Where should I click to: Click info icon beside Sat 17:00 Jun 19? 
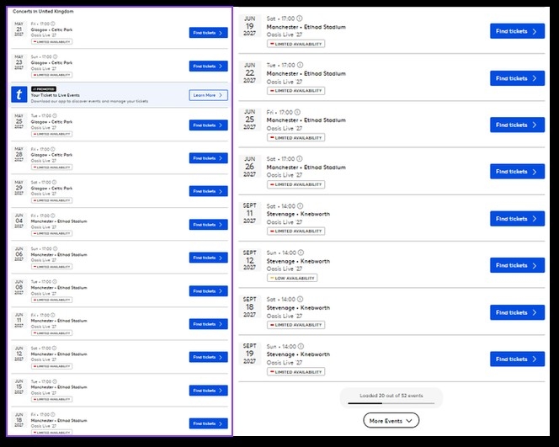point(300,19)
